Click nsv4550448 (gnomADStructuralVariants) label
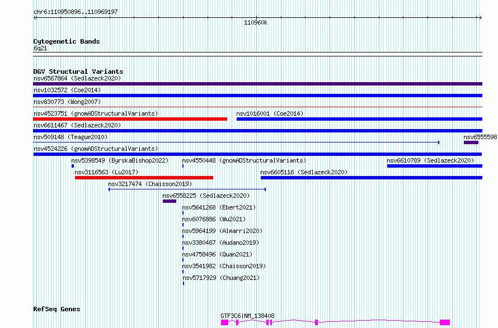Screen dimensions: 498x328 pyautogui.click(x=244, y=160)
